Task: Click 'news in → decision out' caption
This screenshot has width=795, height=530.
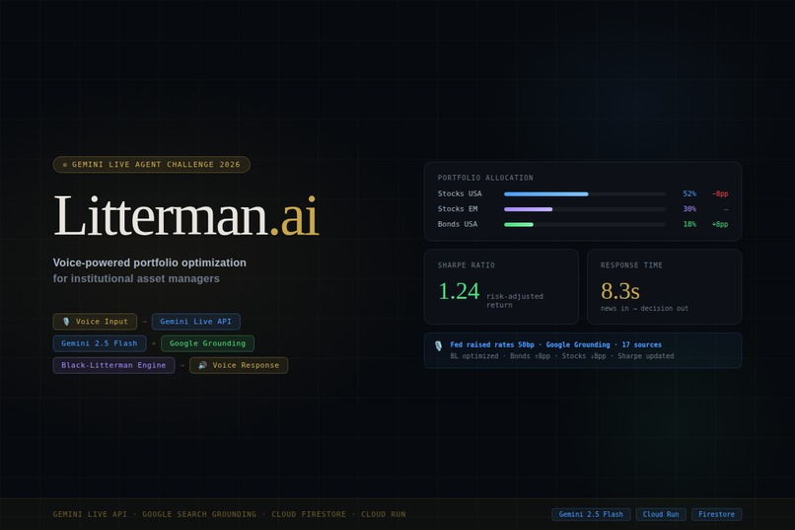Action: tap(644, 308)
